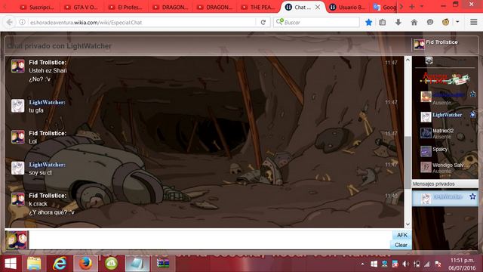Click the moderator star beside LightWatcher
483x272 pixels.
tap(473, 115)
